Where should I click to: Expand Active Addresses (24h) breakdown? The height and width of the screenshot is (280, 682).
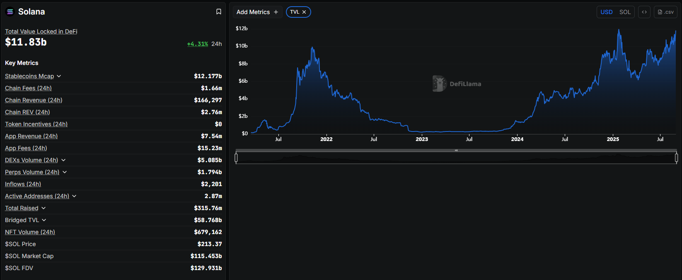74,196
